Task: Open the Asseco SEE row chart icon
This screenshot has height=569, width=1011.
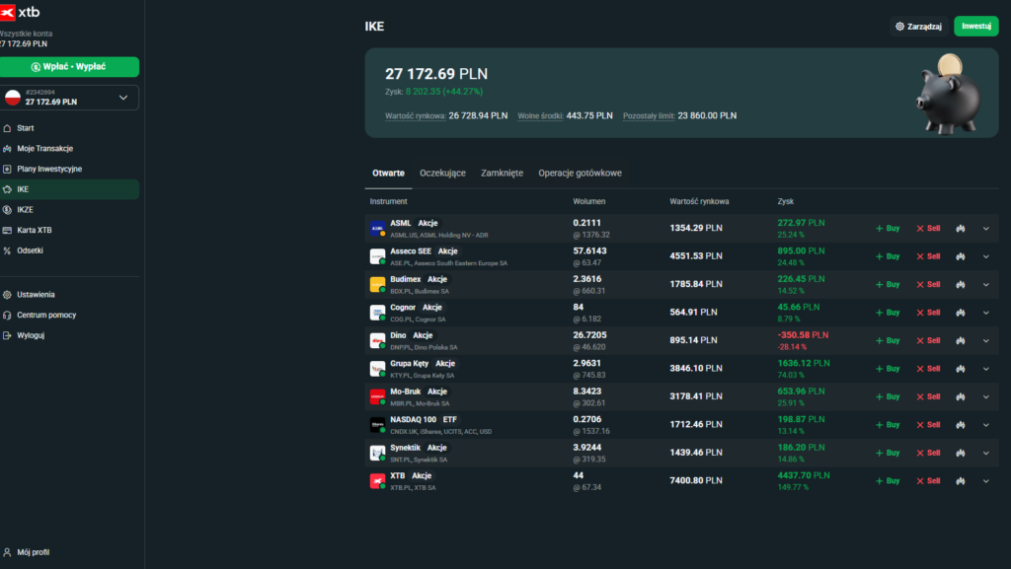Action: coord(960,256)
